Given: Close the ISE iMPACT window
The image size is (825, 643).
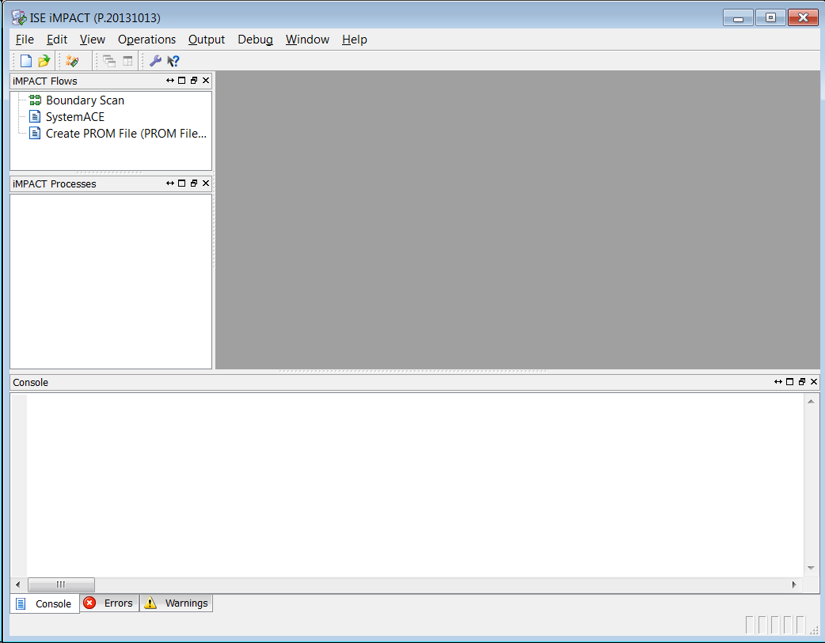Looking at the screenshot, I should (803, 17).
